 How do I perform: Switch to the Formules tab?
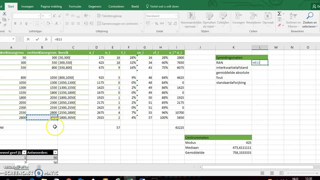pos(75,6)
